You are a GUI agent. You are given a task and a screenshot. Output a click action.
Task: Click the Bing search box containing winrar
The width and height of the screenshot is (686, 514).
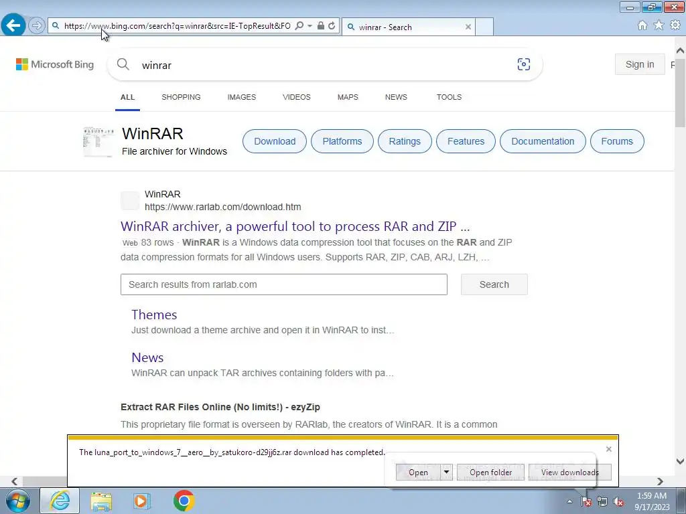pos(324,65)
